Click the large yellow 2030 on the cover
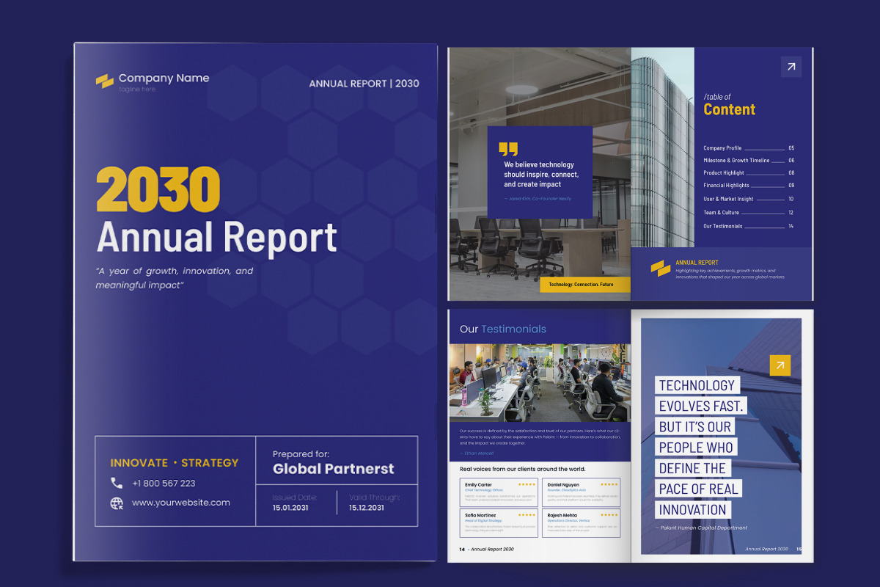 coord(158,189)
